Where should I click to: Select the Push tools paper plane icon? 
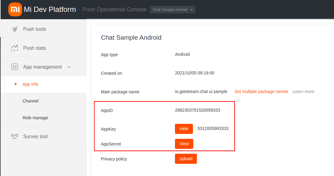pyautogui.click(x=15, y=29)
